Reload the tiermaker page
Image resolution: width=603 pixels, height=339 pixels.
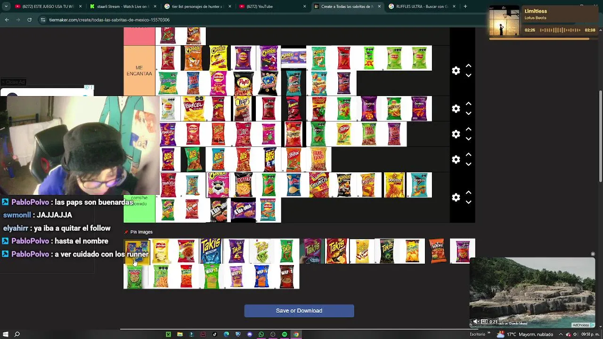29,20
